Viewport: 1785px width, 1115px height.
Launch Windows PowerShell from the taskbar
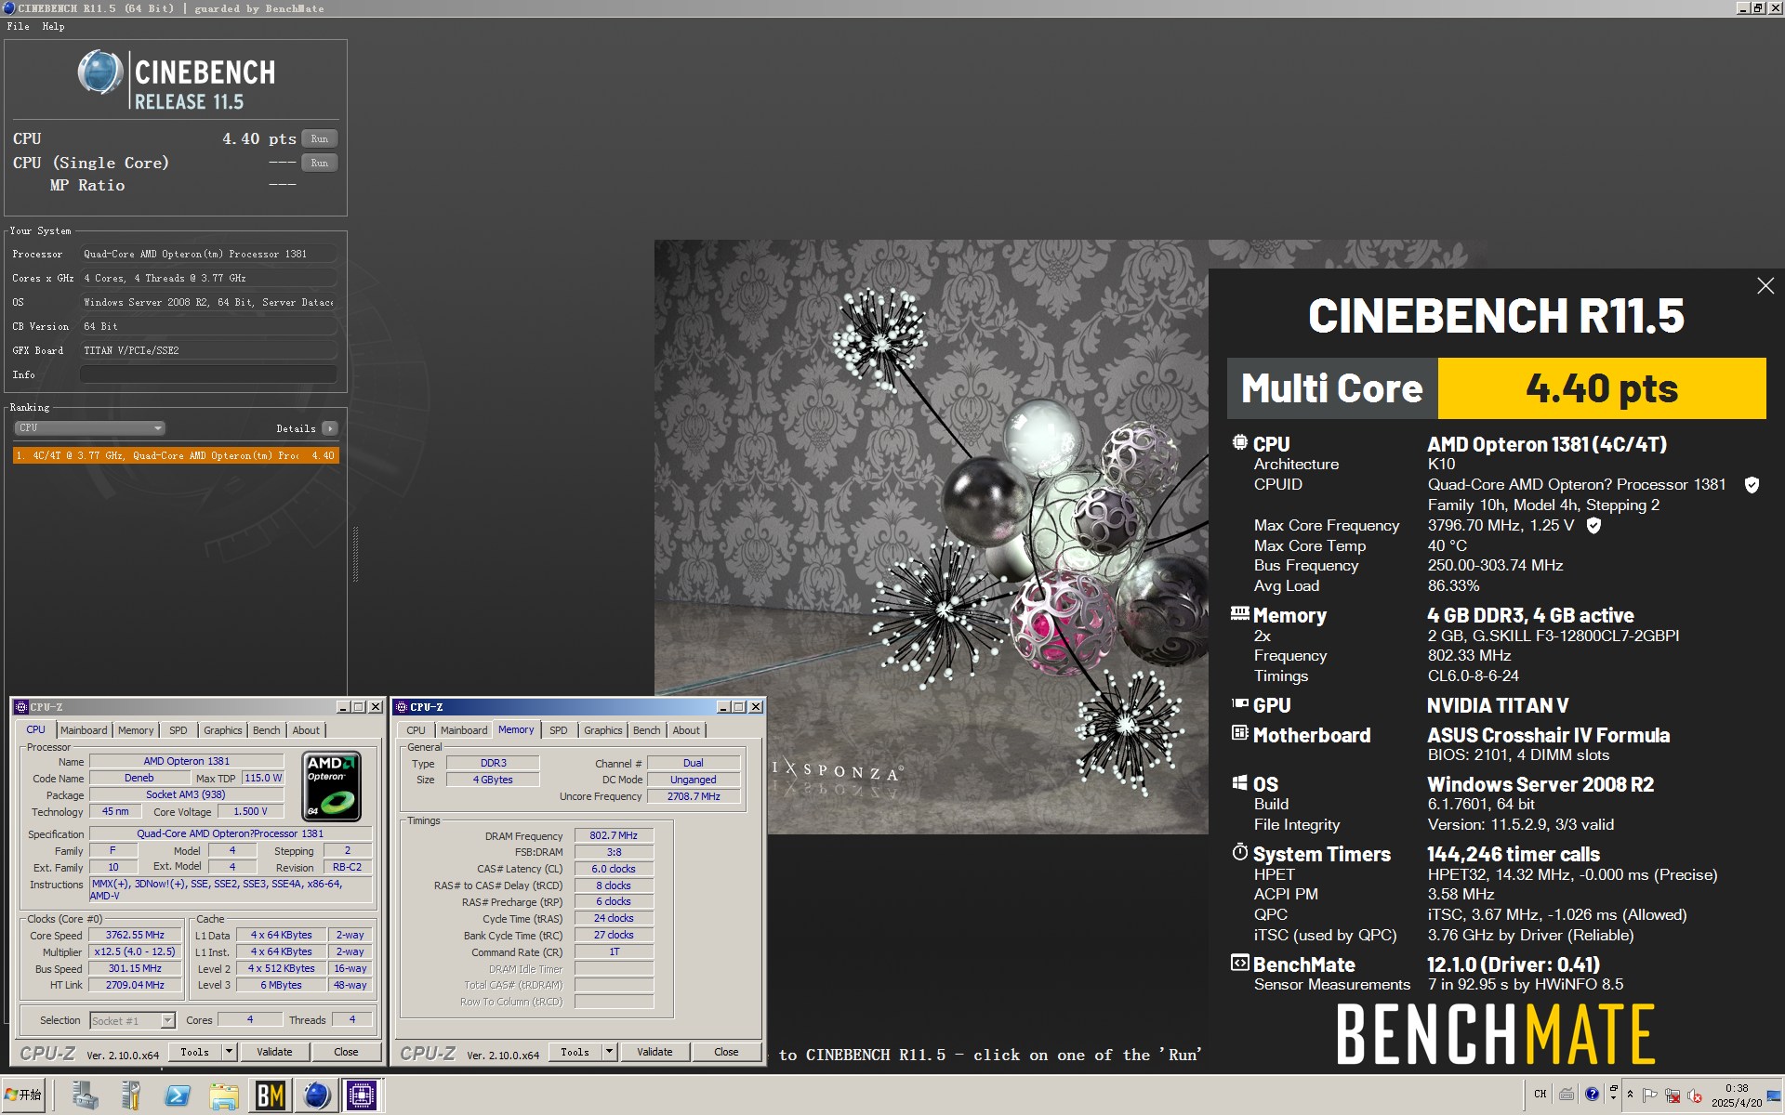(177, 1095)
